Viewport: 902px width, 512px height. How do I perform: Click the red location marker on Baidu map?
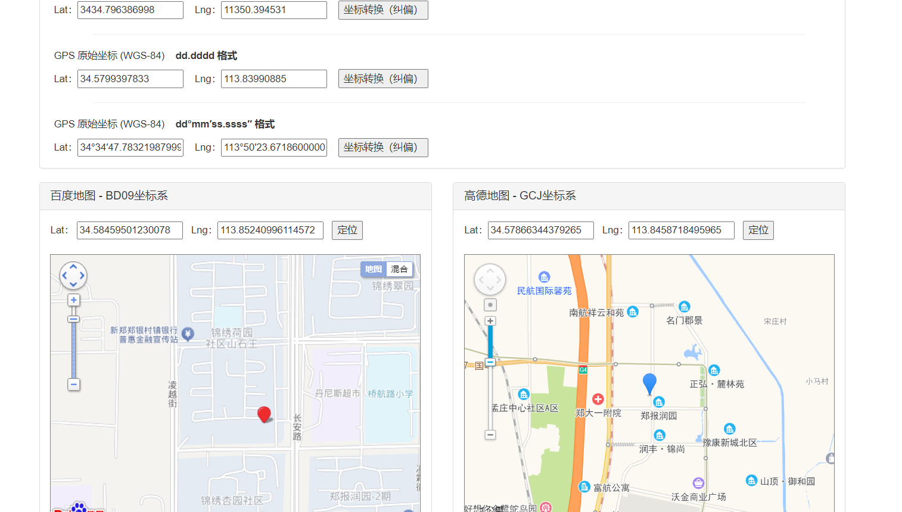tap(264, 414)
